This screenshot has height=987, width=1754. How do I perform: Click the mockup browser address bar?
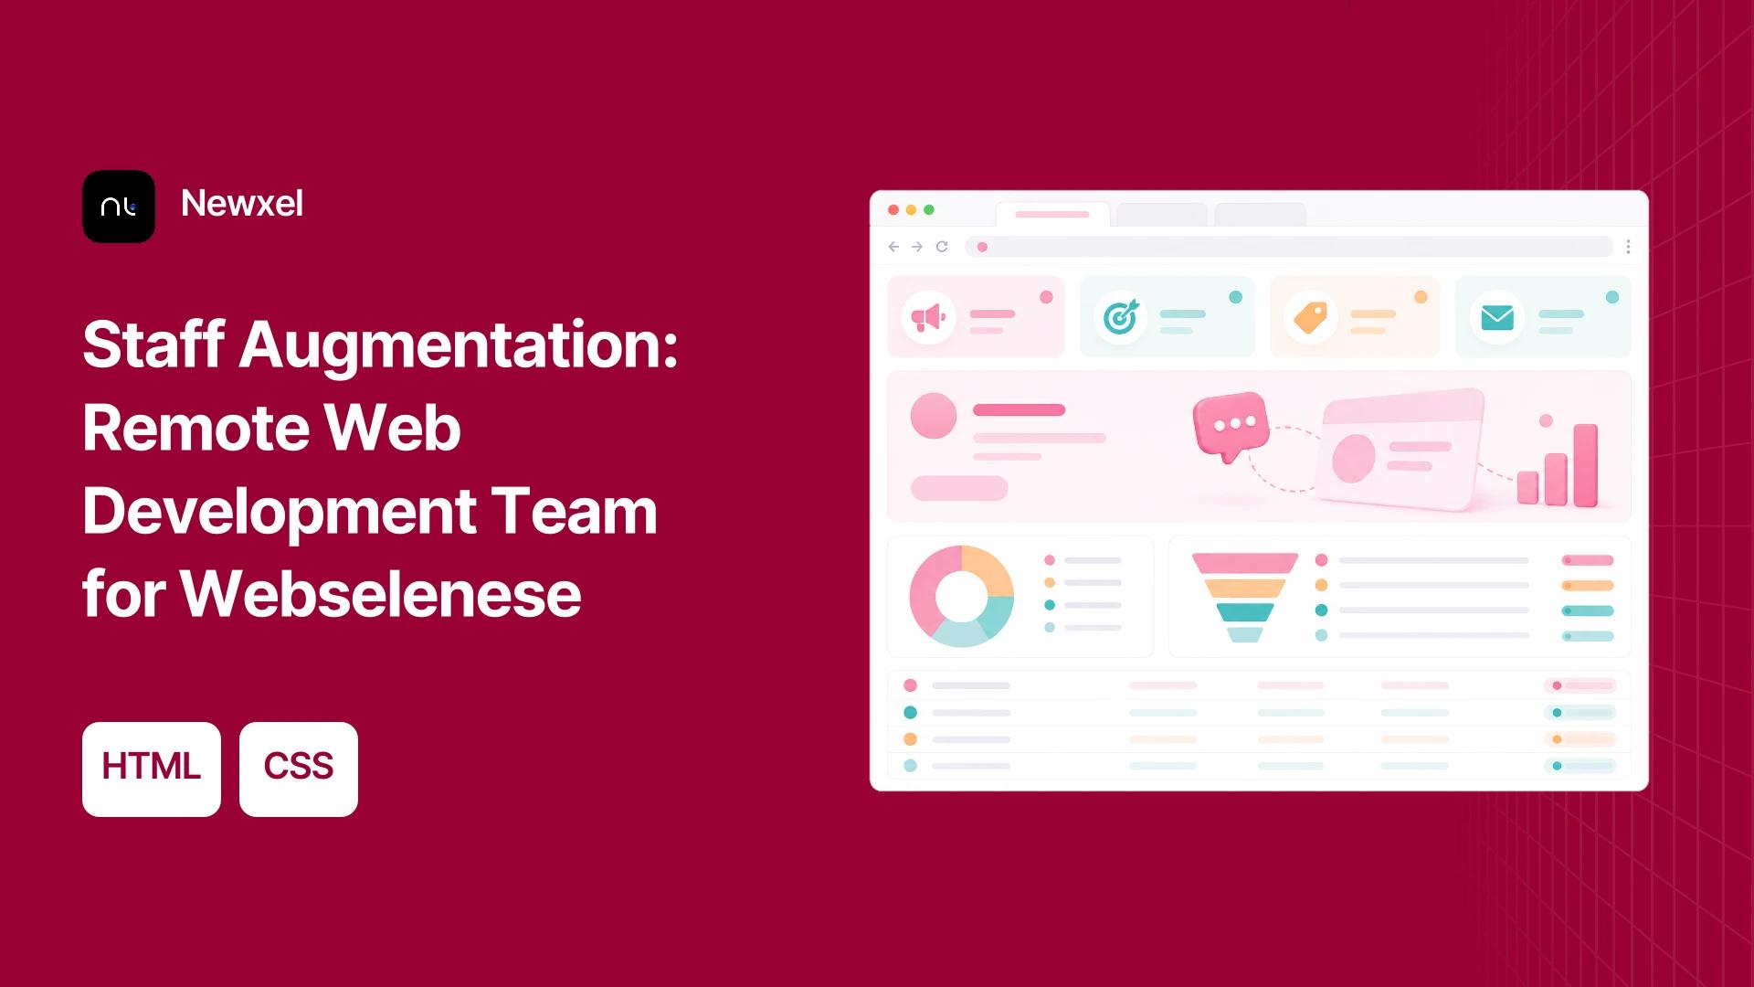pos(1289,247)
